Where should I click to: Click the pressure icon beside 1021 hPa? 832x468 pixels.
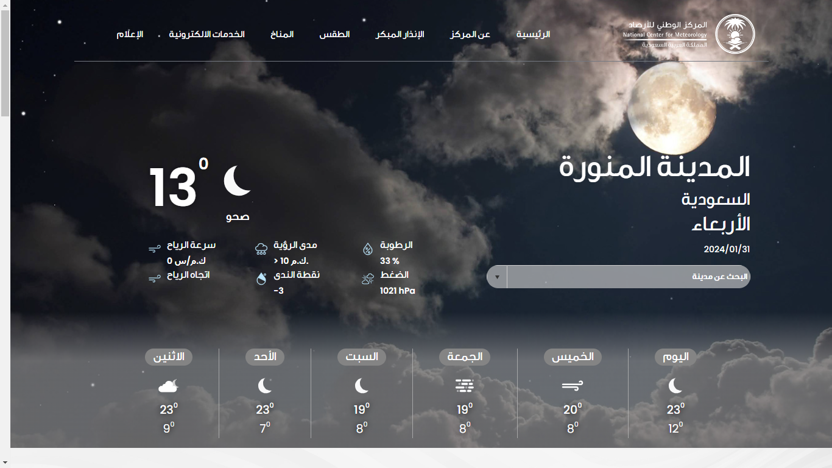coord(368,279)
